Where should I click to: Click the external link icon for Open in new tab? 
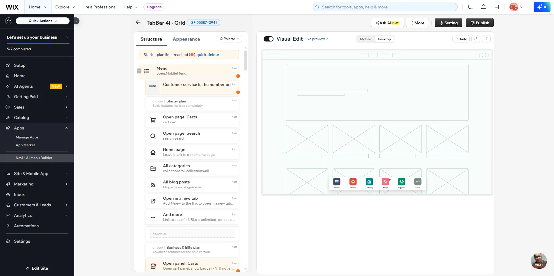[153, 201]
